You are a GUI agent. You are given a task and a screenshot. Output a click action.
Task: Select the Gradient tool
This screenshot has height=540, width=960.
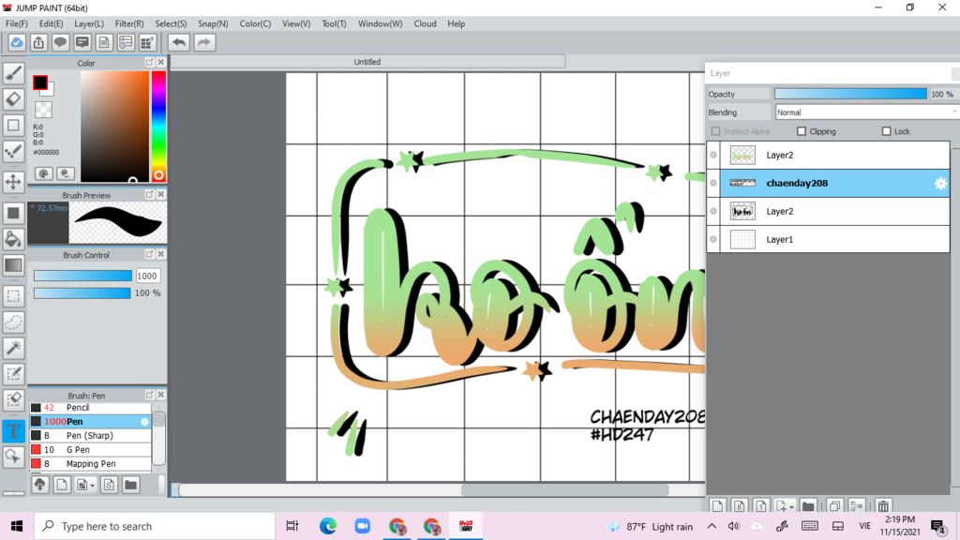(x=13, y=265)
